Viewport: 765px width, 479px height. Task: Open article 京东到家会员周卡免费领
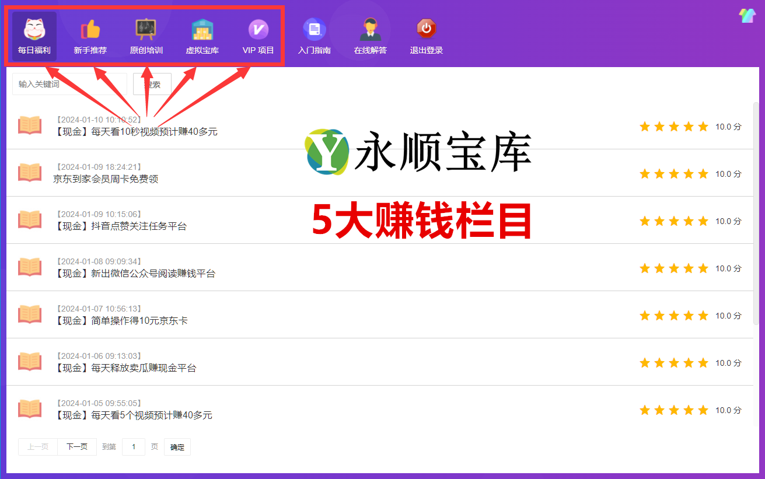tap(106, 179)
